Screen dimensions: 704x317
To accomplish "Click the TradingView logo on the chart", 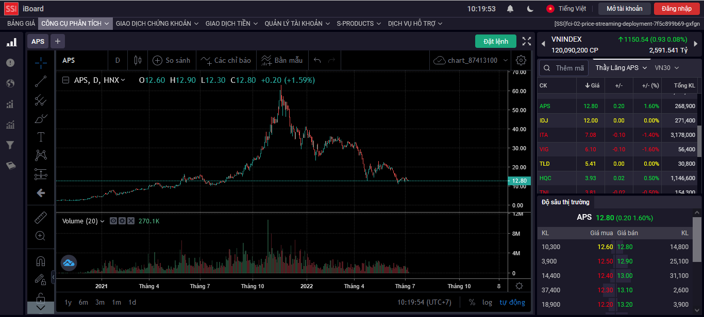I will [69, 263].
